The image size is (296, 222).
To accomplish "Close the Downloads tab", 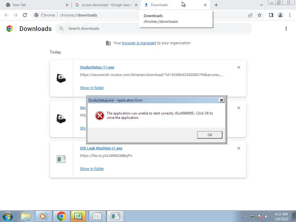I will click(205, 5).
